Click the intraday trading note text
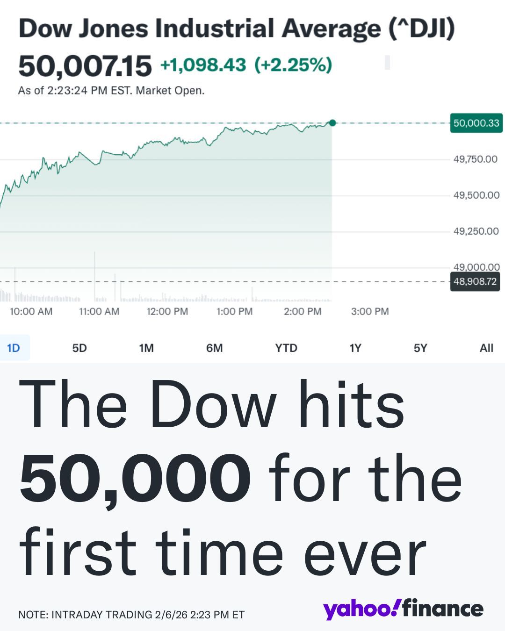 [131, 615]
